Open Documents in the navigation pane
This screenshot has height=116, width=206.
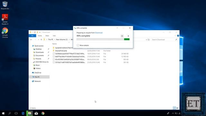[x=40, y=55]
